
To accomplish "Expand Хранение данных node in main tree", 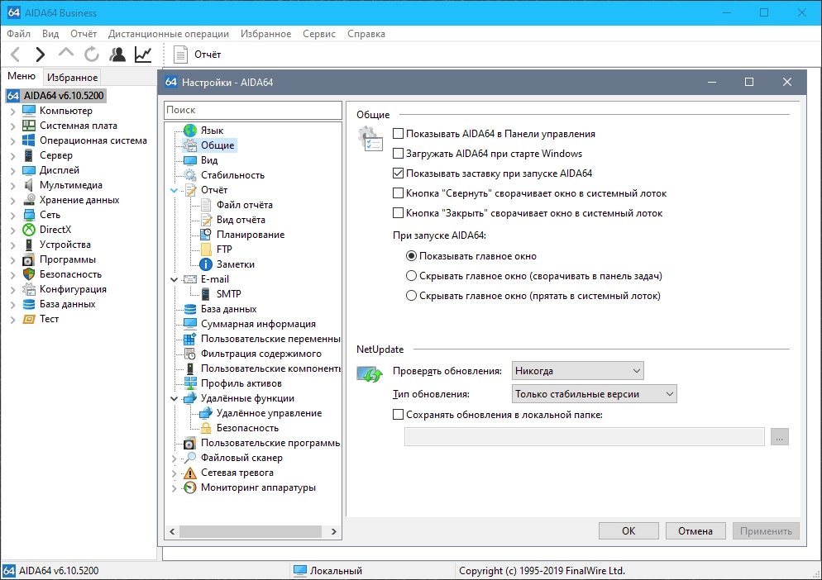I will (13, 200).
